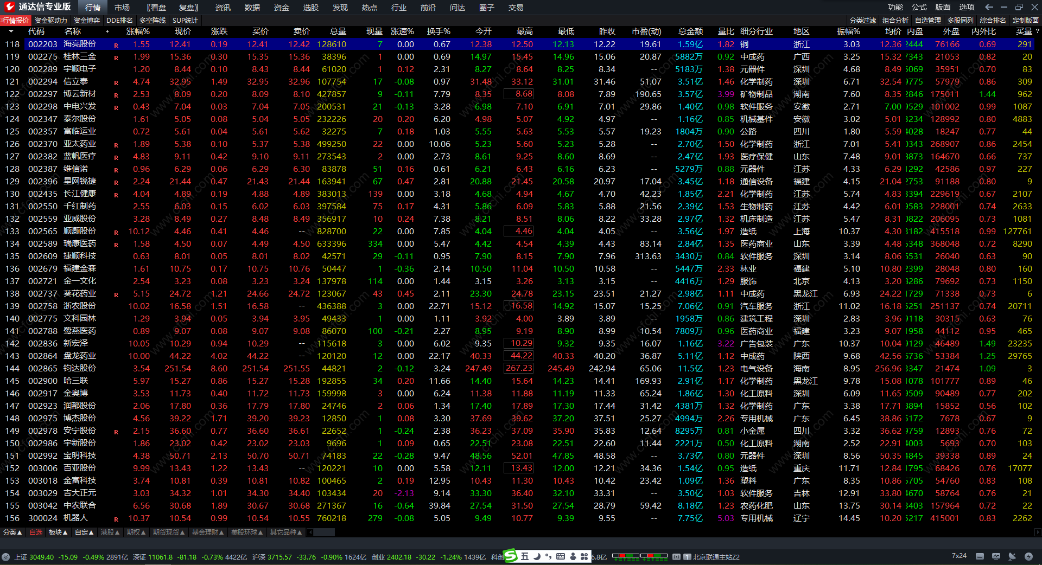Click the 分类过滤 button
This screenshot has width=1042, height=565.
click(x=863, y=21)
